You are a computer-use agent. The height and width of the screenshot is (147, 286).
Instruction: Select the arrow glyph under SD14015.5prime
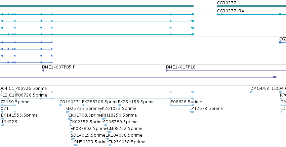(x=73, y=139)
